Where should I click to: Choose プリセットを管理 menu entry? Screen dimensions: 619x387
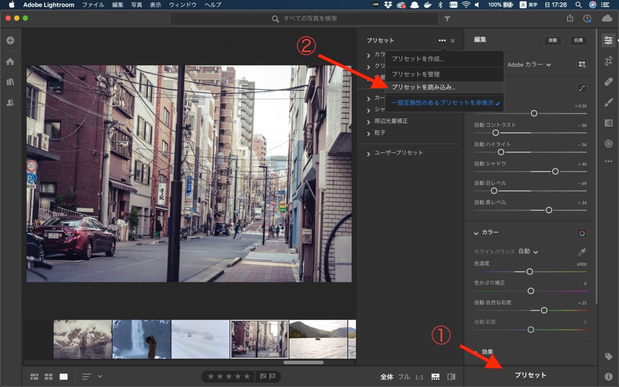click(x=445, y=74)
